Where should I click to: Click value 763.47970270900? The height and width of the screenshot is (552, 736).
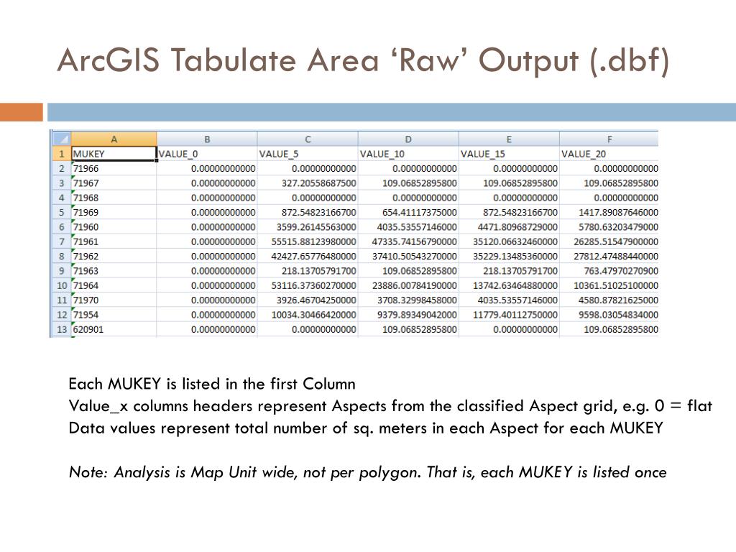609,271
